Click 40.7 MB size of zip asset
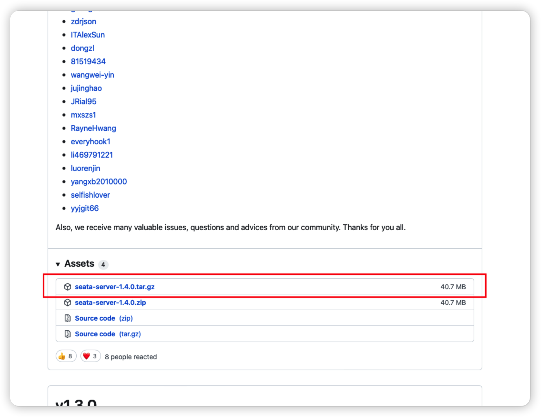541x417 pixels. click(x=453, y=302)
